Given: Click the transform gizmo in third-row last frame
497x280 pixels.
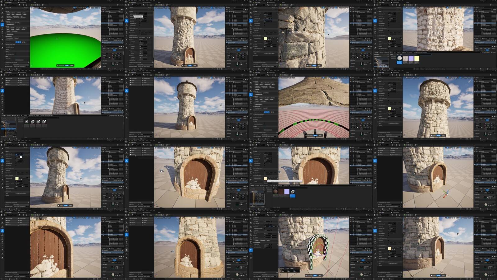Looking at the screenshot, I should click(445, 194).
